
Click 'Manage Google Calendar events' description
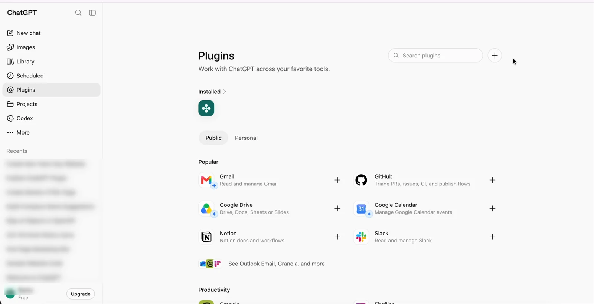pyautogui.click(x=413, y=212)
